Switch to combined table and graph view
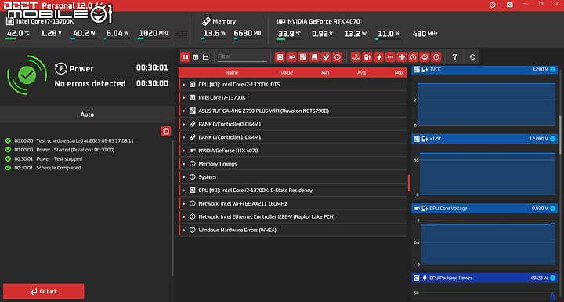The image size is (564, 302). click(185, 57)
